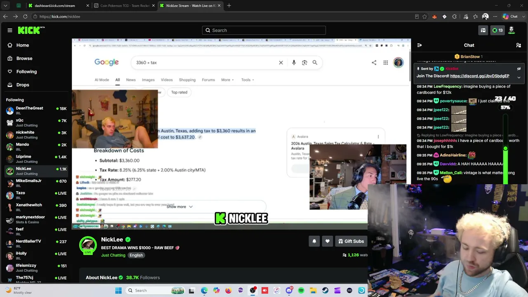Screen dimensions: 528x297
Task: Reload the page
Action: pos(25,16)
